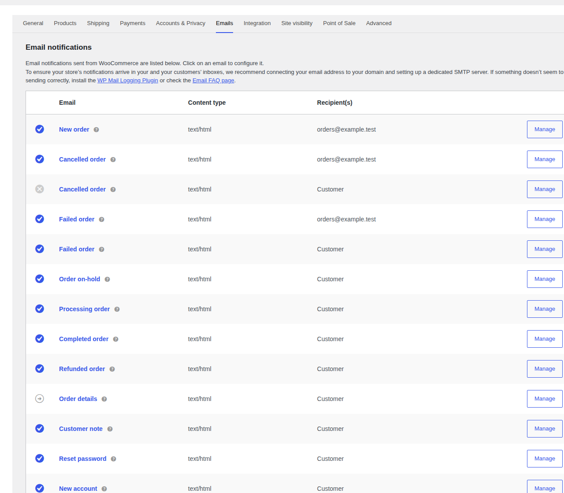This screenshot has width=564, height=493.
Task: Click Manage for the Cancelled order sent to orders@example.test
Action: 545,159
